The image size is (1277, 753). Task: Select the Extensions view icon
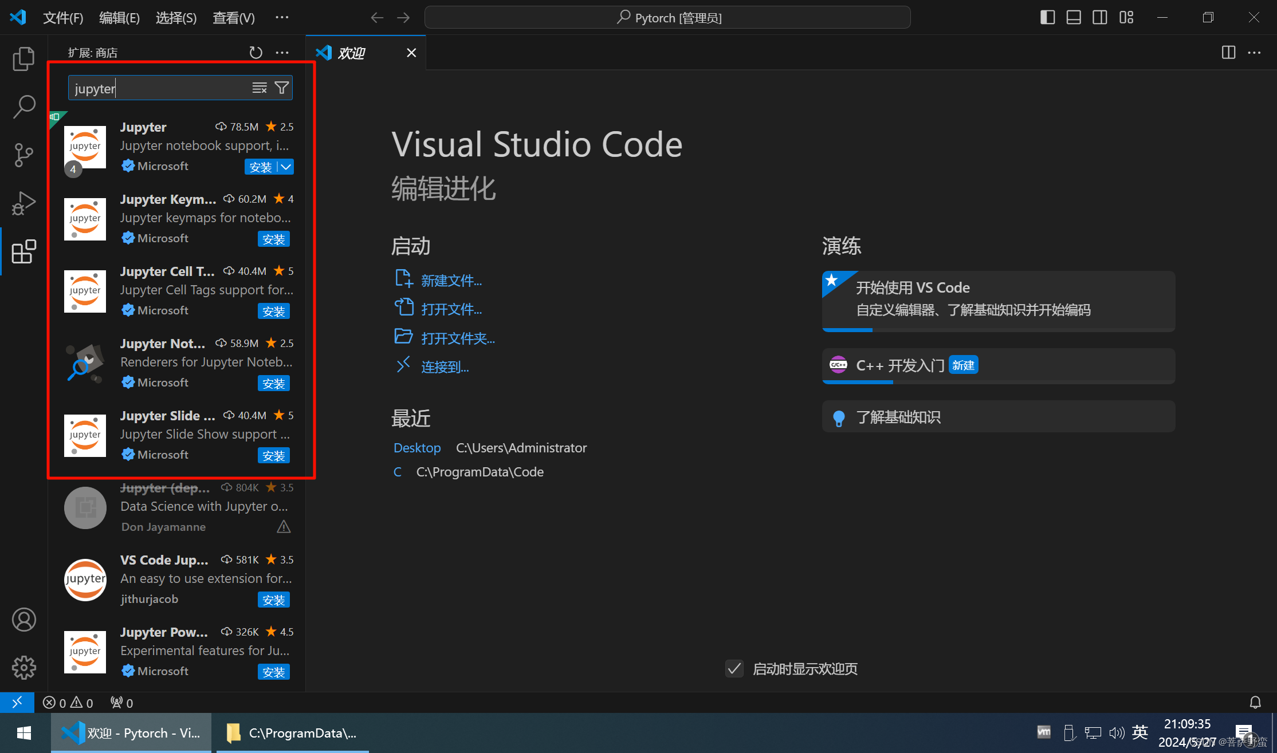pos(23,251)
